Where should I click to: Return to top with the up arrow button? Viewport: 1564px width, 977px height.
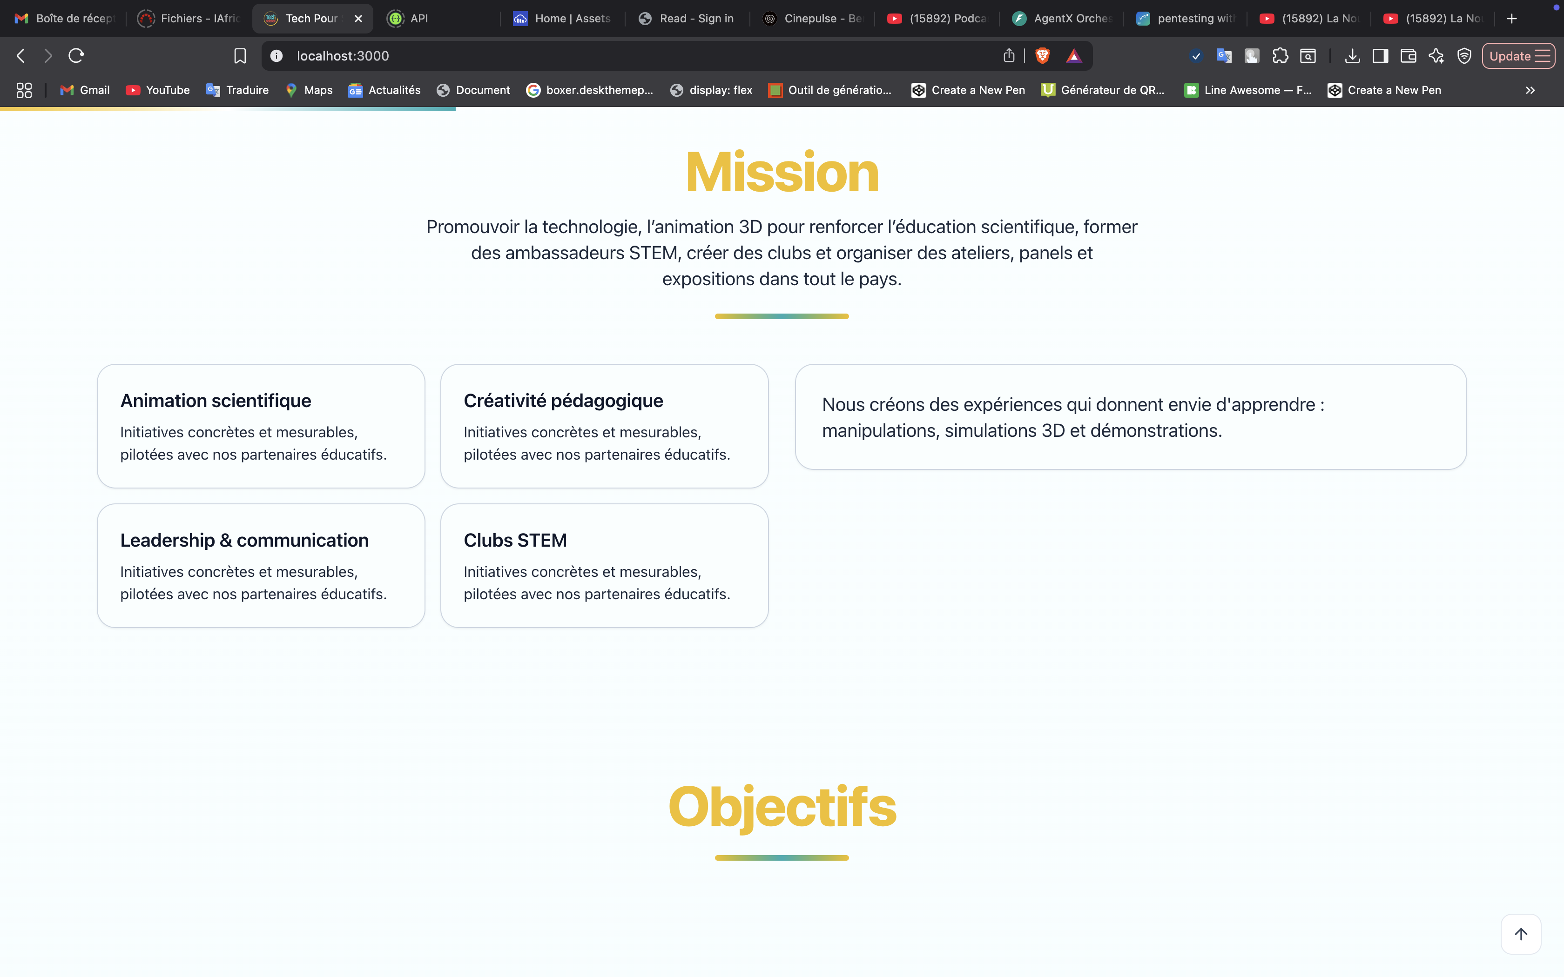[1521, 934]
